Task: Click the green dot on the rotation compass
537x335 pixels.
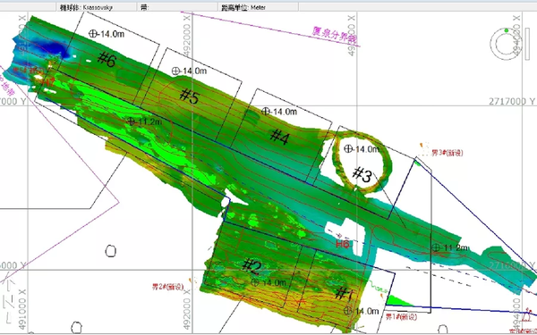Action: 507,30
